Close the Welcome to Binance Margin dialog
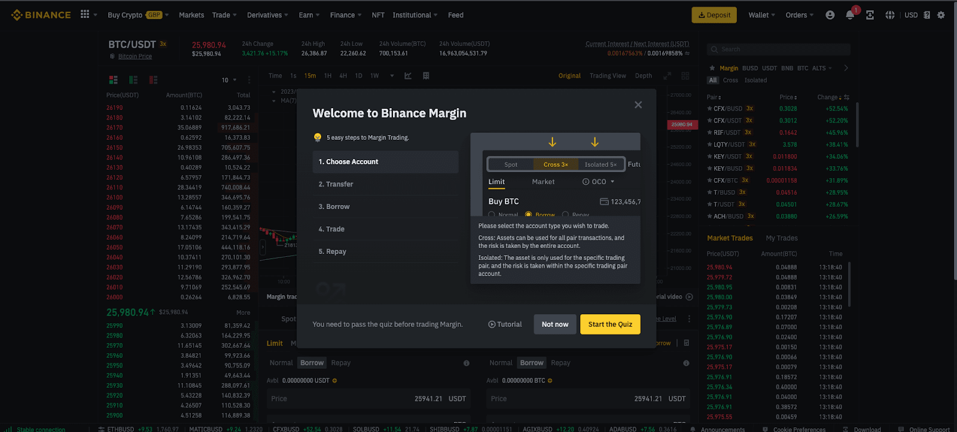The height and width of the screenshot is (432, 957). pyautogui.click(x=638, y=105)
